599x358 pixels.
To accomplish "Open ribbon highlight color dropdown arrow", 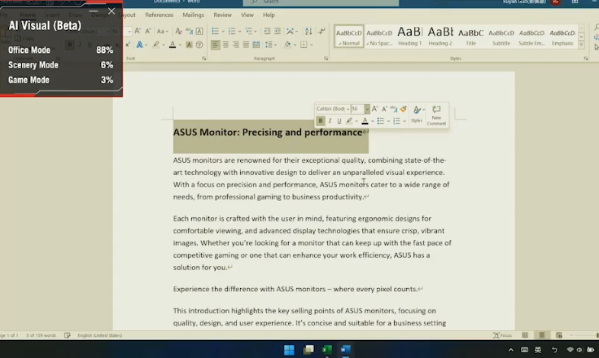I will (x=163, y=45).
